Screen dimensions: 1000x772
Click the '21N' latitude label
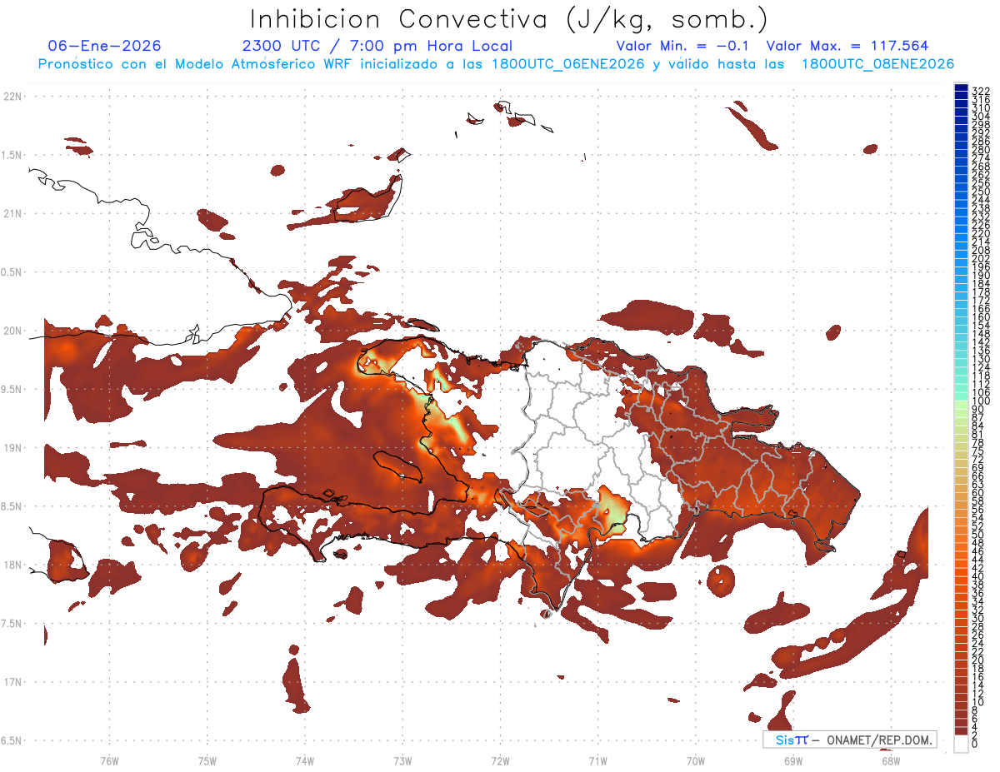(x=12, y=213)
